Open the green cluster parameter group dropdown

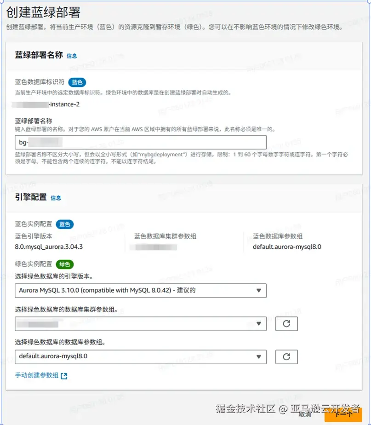pyautogui.click(x=138, y=324)
